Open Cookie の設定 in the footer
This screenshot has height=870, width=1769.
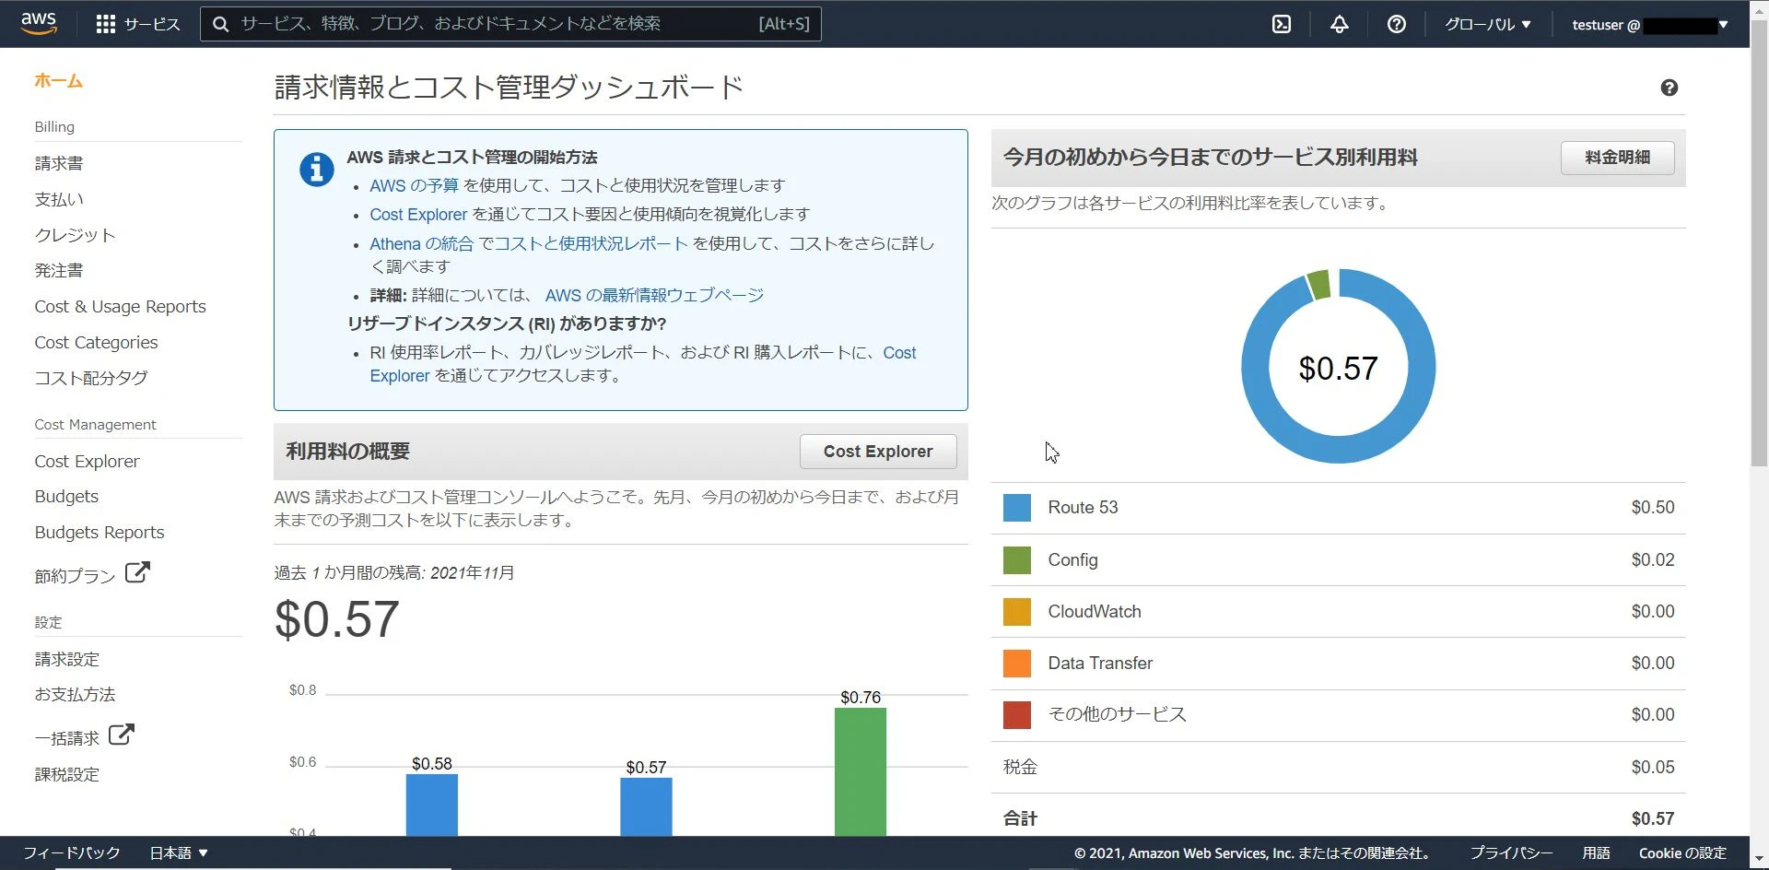[x=1682, y=853]
